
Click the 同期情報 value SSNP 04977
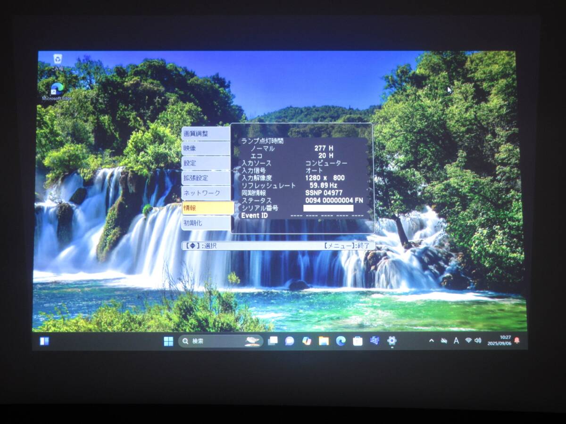[324, 193]
